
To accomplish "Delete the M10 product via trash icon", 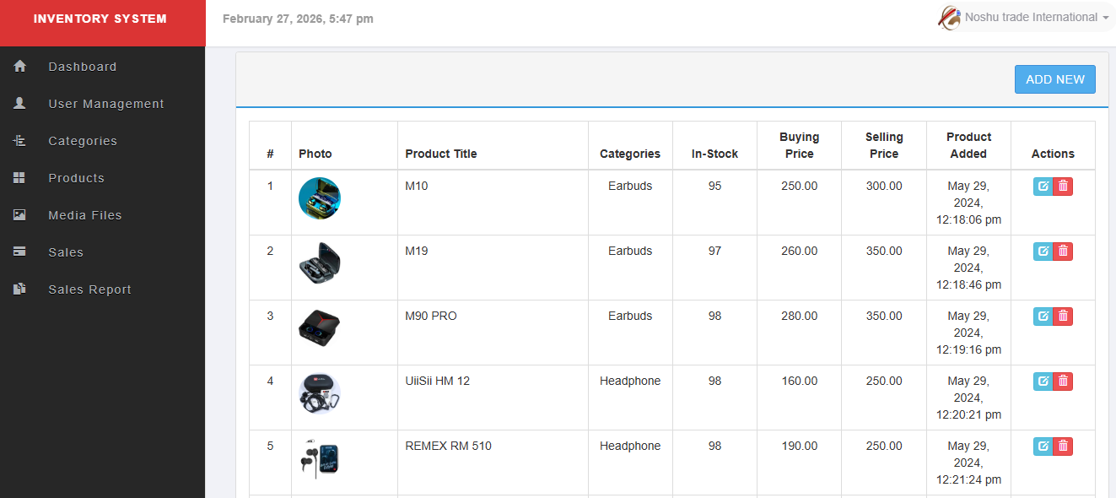I will click(1063, 186).
